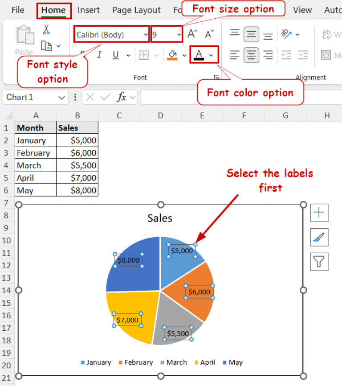Select the $8,000 data label on chart
342x386 pixels.
tap(128, 260)
